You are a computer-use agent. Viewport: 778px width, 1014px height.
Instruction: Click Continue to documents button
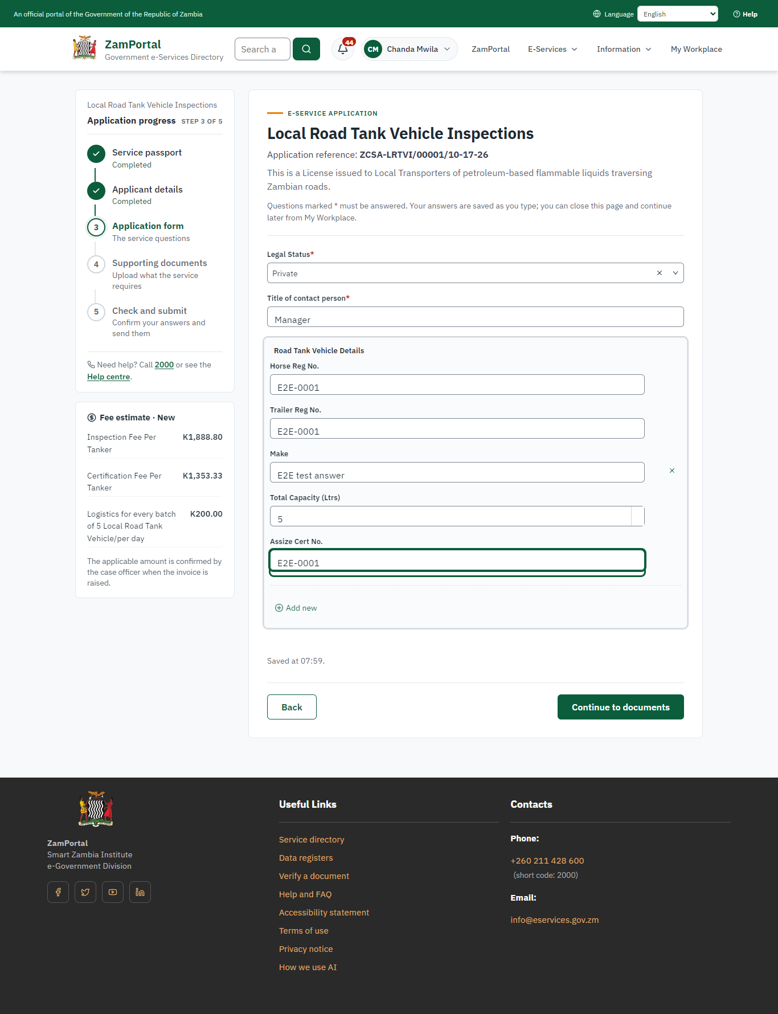(x=621, y=707)
